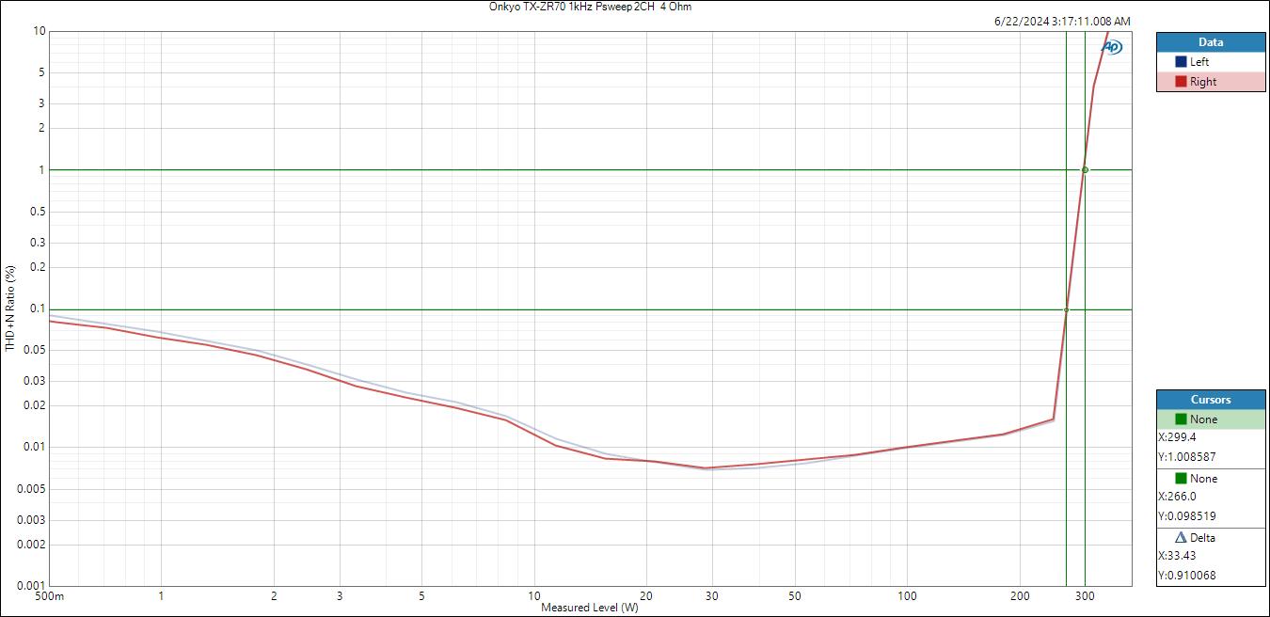Select the cursor marker at 0.1% THD+N
This screenshot has height=617, width=1270.
(x=1066, y=309)
